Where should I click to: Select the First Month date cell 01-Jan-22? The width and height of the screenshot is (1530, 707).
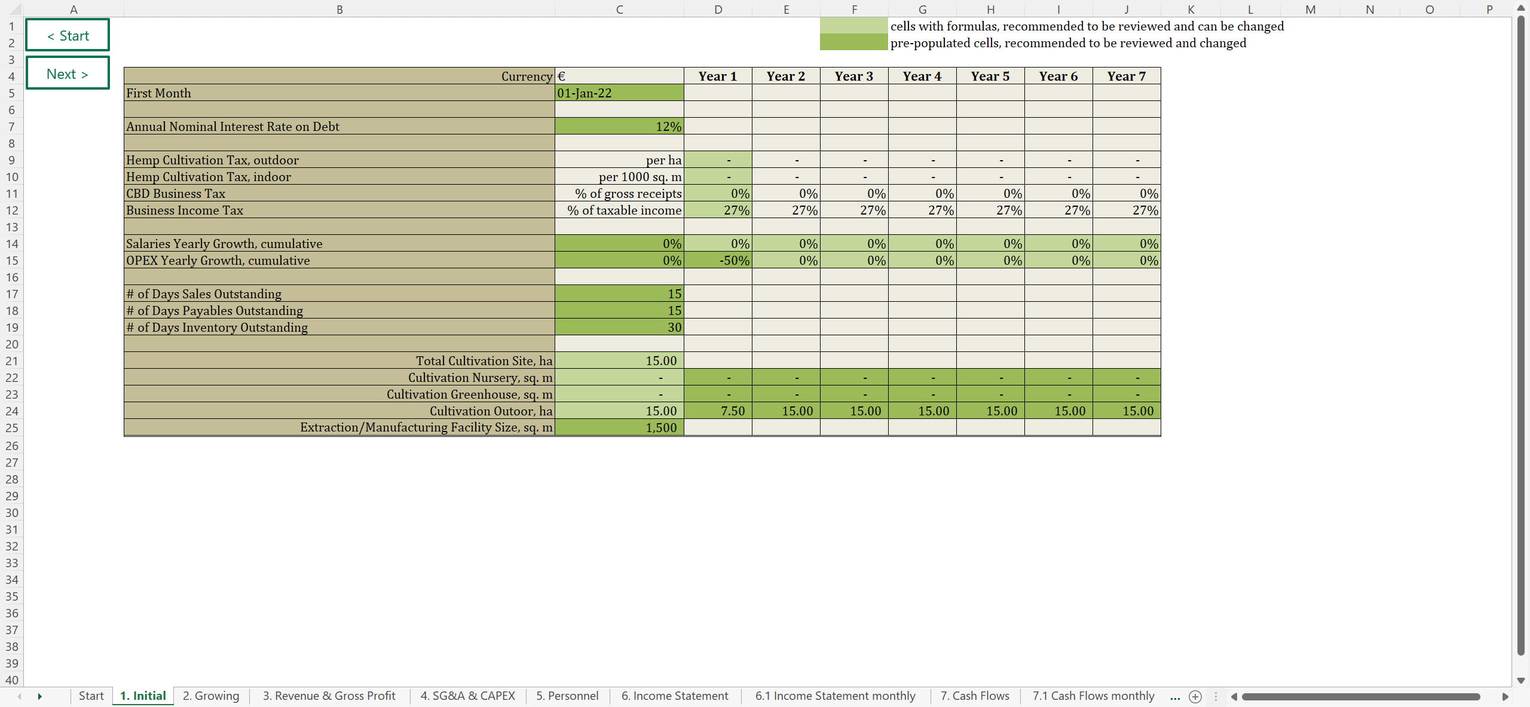[x=619, y=93]
